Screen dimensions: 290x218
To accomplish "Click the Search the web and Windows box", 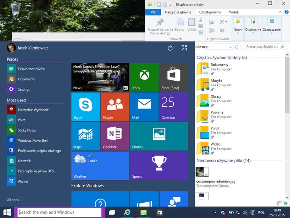I will [x=60, y=212].
